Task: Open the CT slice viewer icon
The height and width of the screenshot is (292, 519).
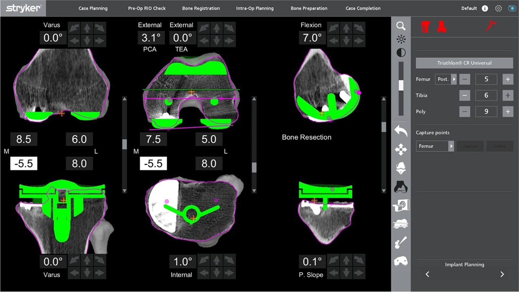Action: point(401,206)
